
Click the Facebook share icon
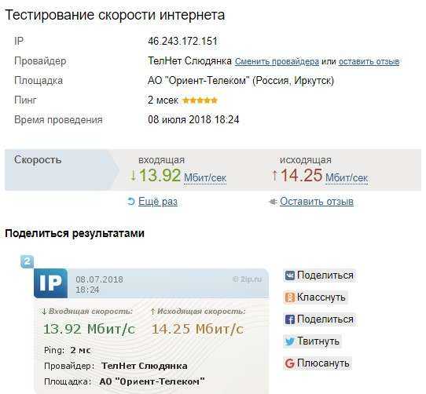point(289,319)
